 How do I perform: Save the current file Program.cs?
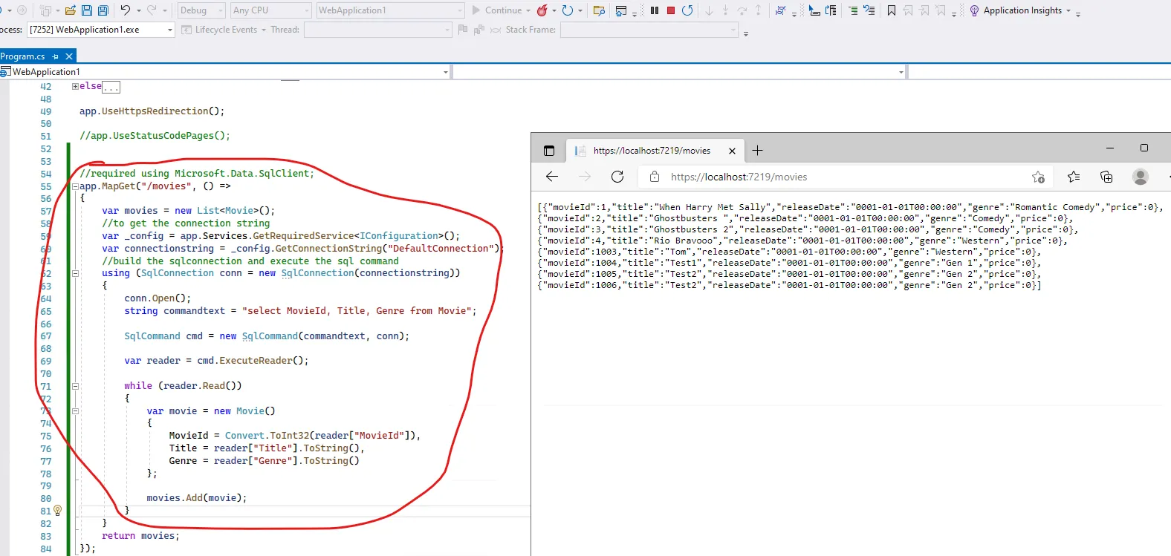pos(87,10)
